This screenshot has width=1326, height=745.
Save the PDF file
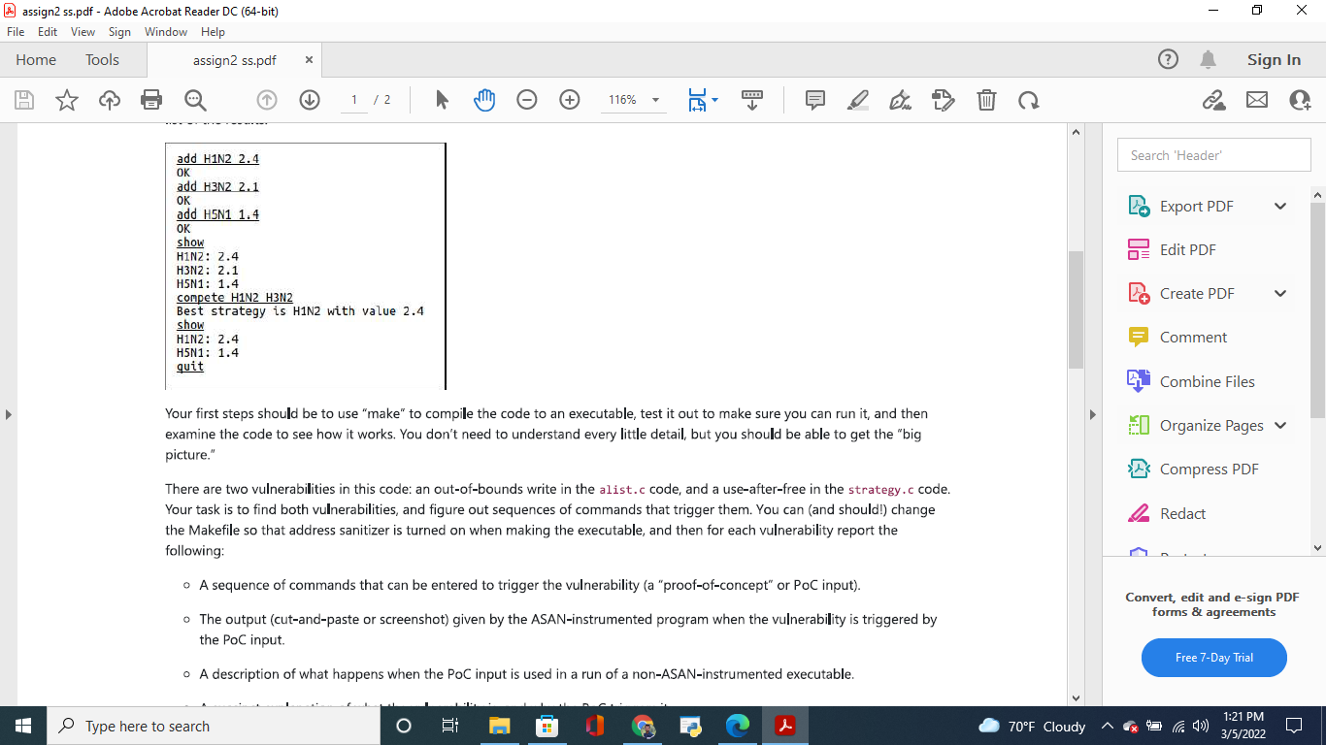(23, 99)
